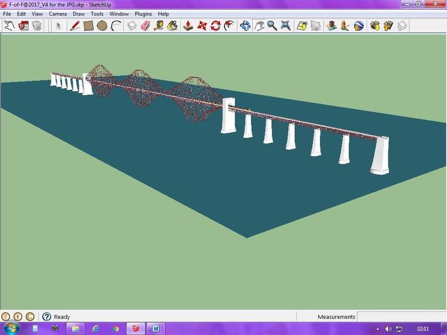
Task: Choose the Circle tool
Action: click(102, 26)
